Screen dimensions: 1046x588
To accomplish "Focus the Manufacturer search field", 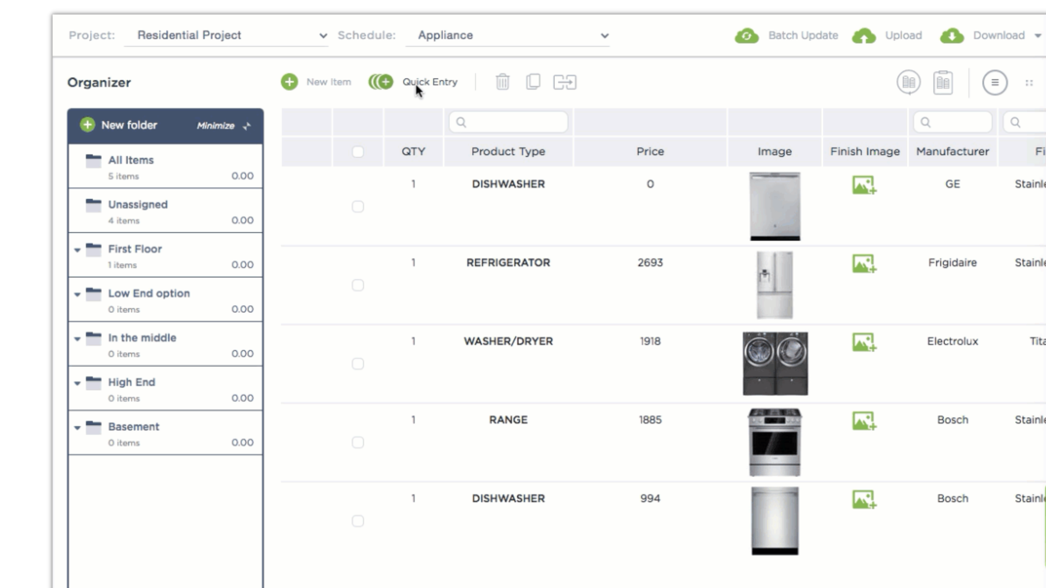I will [952, 122].
